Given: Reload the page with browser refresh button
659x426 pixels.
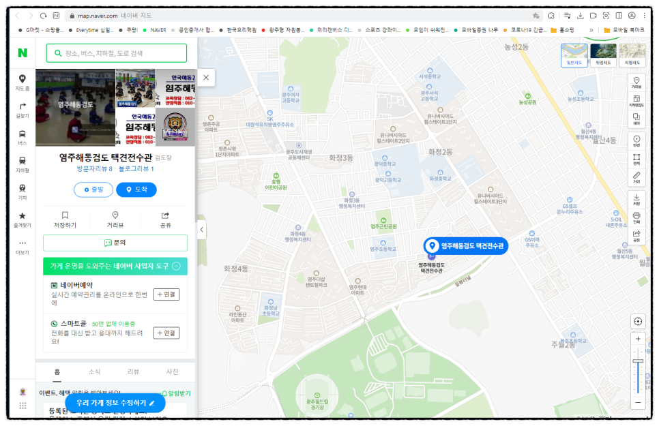Looking at the screenshot, I should coord(43,16).
